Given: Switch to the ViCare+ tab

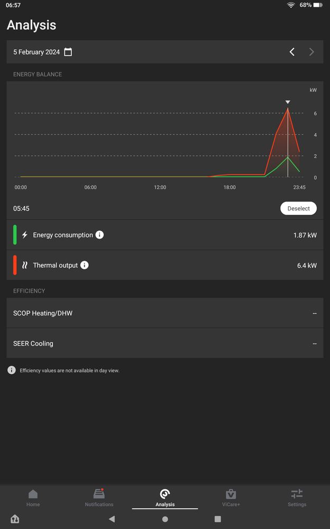Looking at the screenshot, I should point(231,498).
